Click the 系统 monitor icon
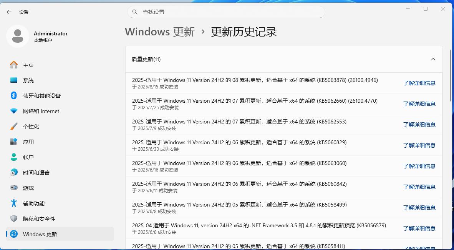The width and height of the screenshot is (454, 250). pyautogui.click(x=13, y=80)
